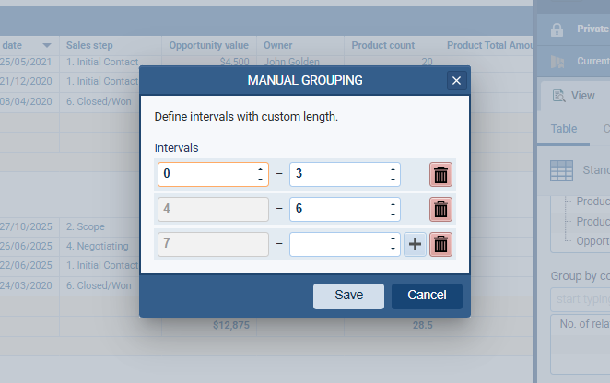Delete the first interval row (0–3)
Screen dimensions: 610x383
pyautogui.click(x=441, y=175)
